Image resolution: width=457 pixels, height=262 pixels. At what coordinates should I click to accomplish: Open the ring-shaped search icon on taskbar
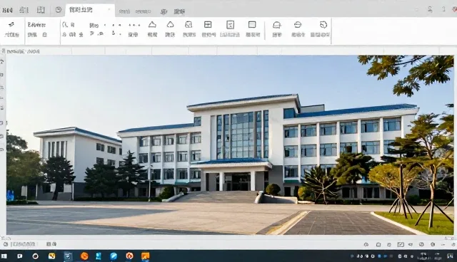tap(35, 256)
